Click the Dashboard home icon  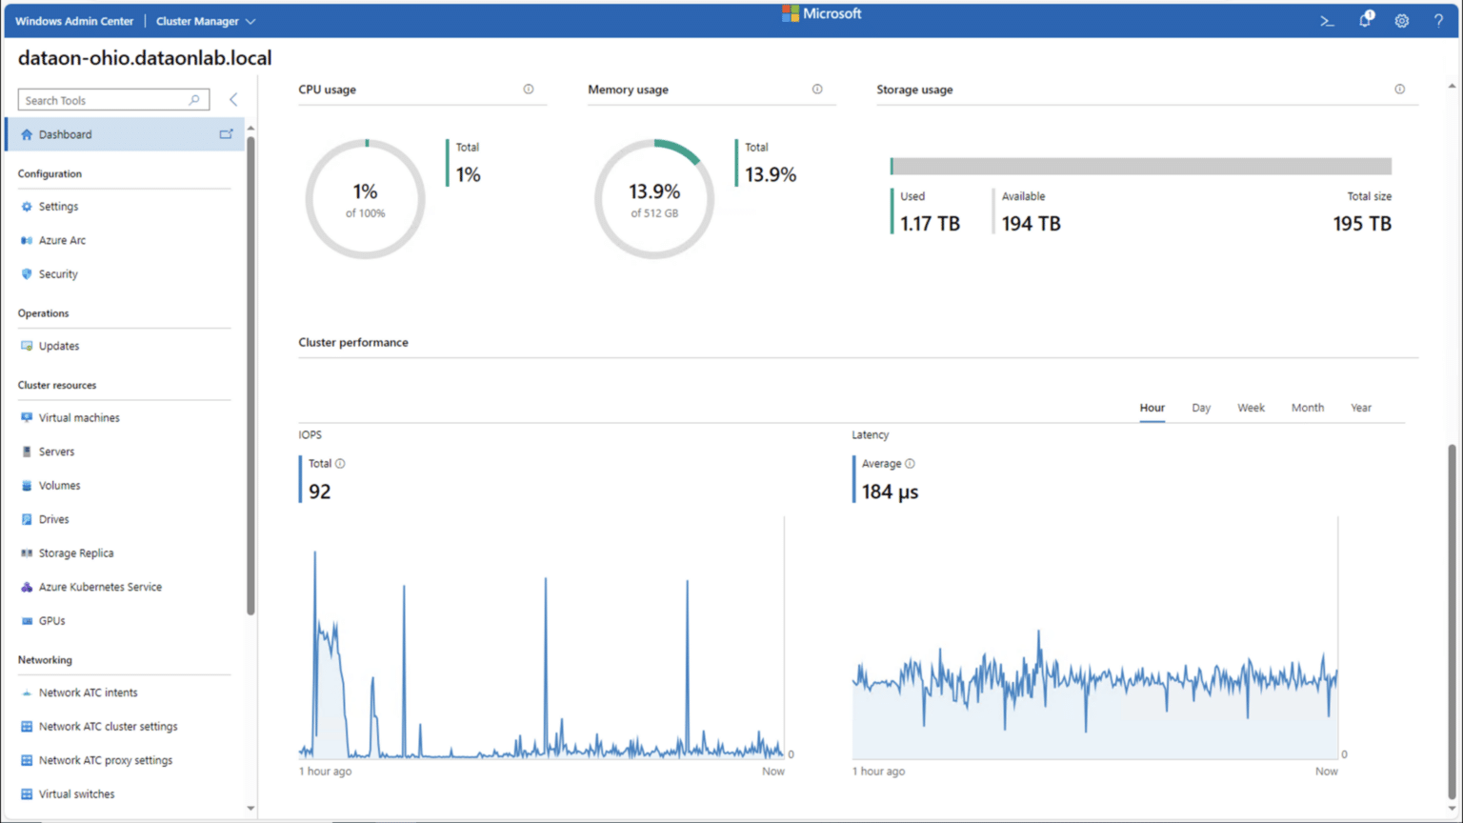(27, 134)
